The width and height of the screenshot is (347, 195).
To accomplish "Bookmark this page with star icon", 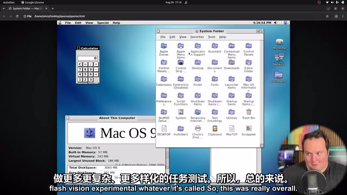I will click(x=327, y=16).
